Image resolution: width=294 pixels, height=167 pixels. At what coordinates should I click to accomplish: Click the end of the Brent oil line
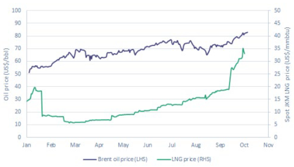coord(248,32)
